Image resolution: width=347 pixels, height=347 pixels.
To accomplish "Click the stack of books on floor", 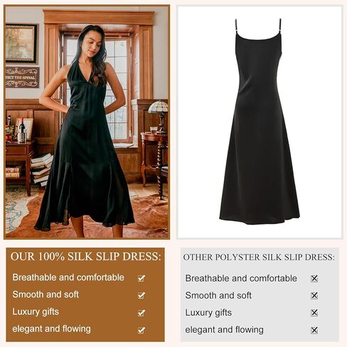I will pyautogui.click(x=42, y=169).
